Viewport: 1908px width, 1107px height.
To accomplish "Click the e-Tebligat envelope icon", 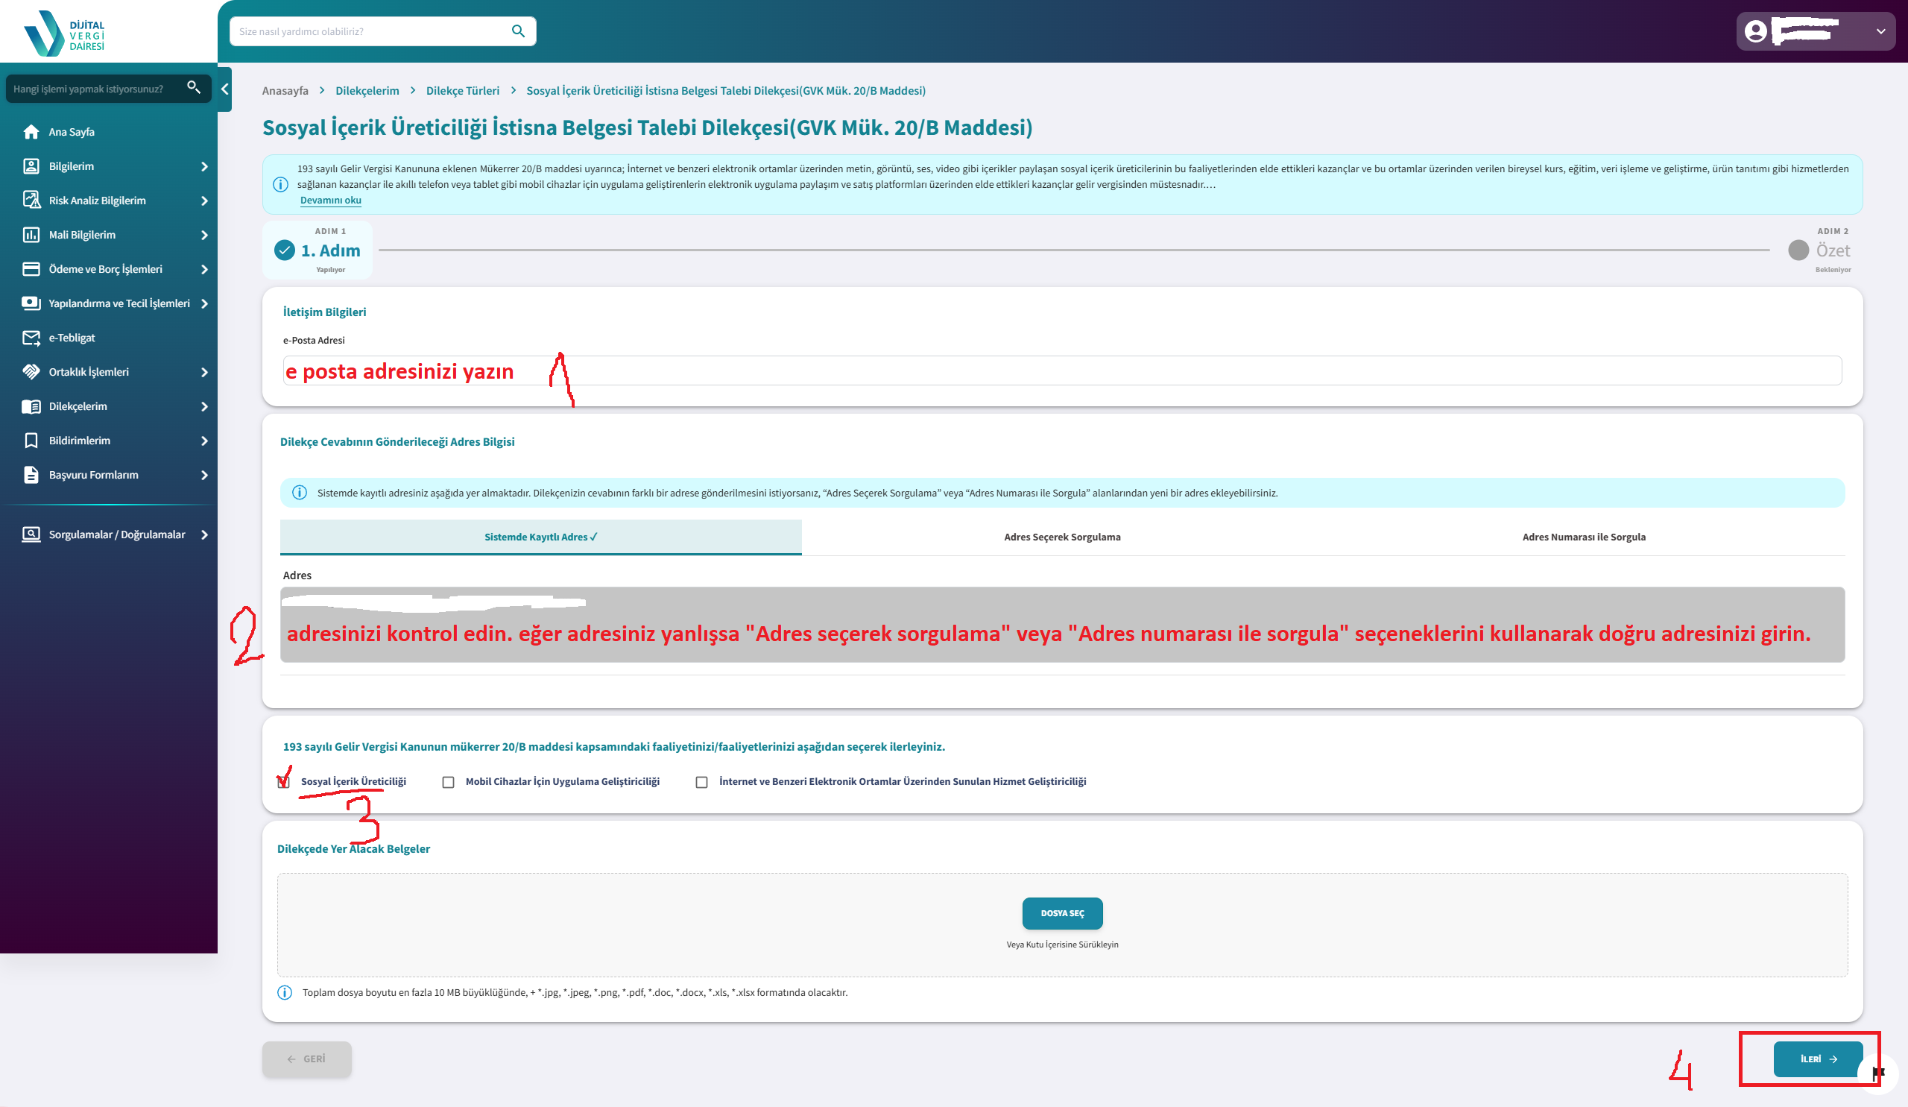I will coord(31,338).
